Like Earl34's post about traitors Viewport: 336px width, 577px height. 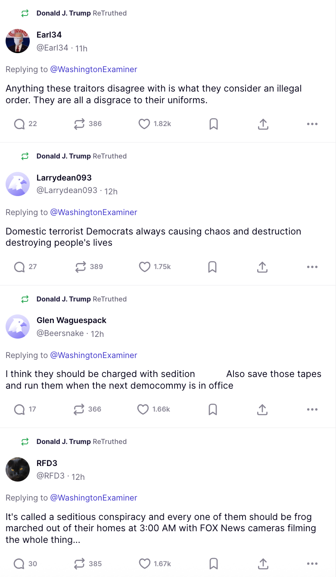pos(144,124)
